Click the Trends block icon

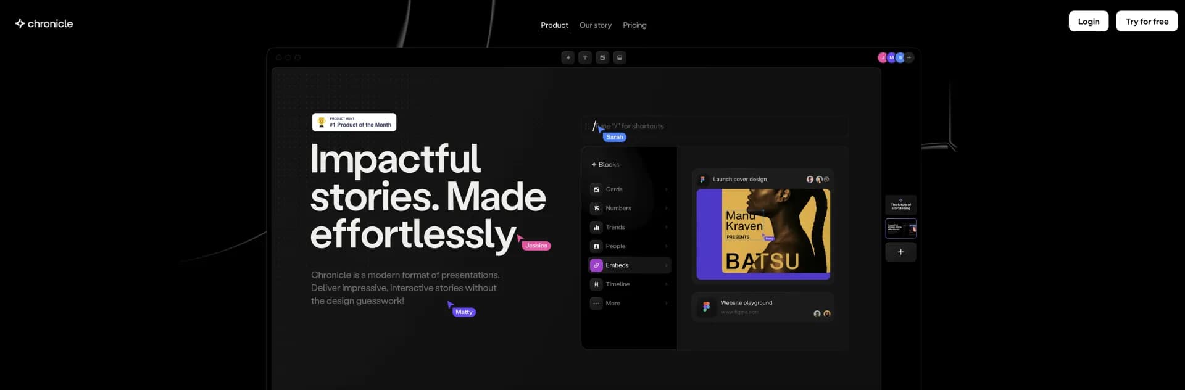pyautogui.click(x=596, y=228)
